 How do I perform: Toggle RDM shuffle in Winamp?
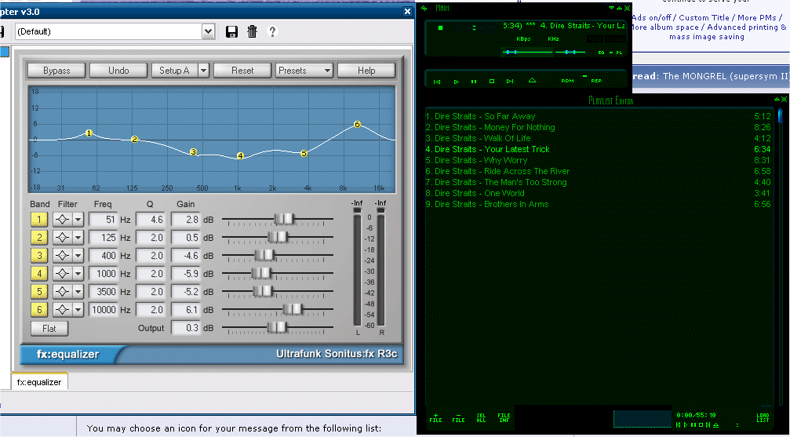[567, 81]
